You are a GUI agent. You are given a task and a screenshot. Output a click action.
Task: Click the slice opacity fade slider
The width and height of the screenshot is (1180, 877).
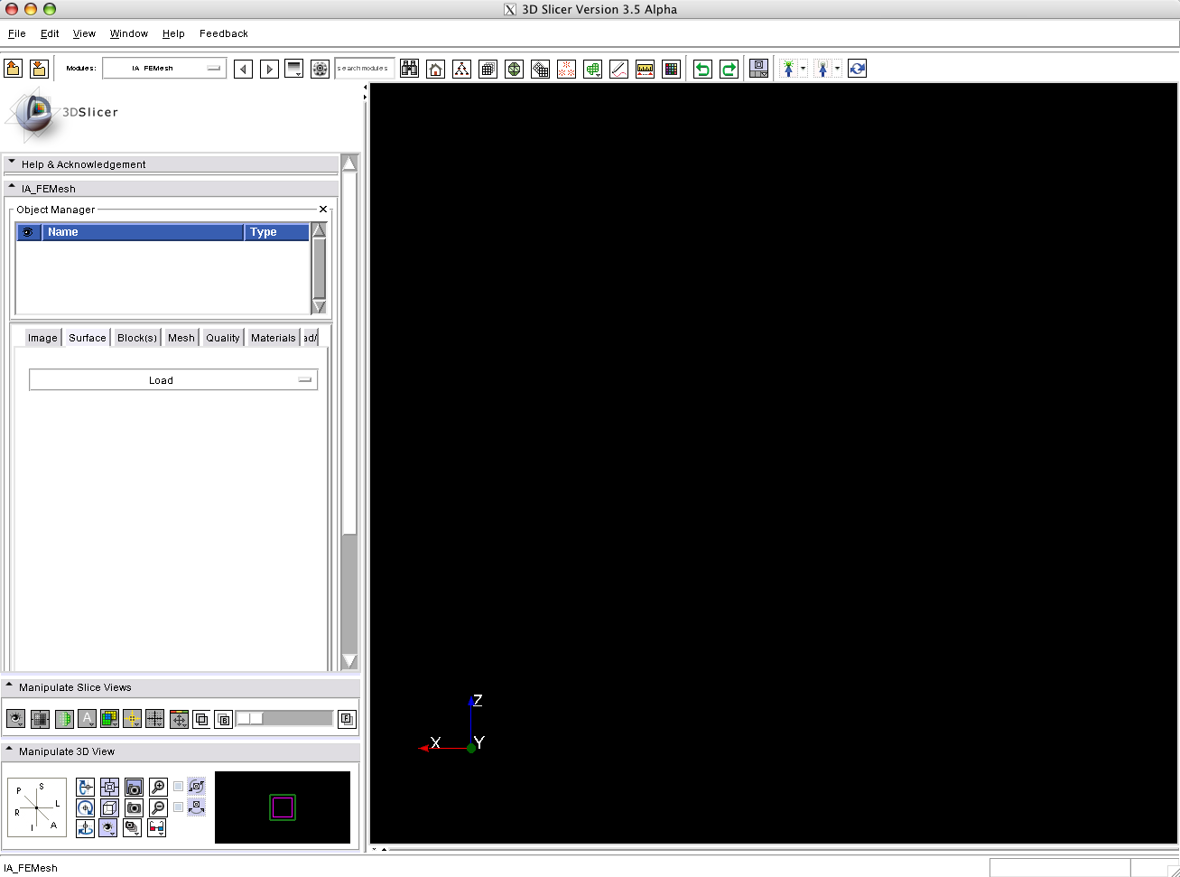[284, 719]
